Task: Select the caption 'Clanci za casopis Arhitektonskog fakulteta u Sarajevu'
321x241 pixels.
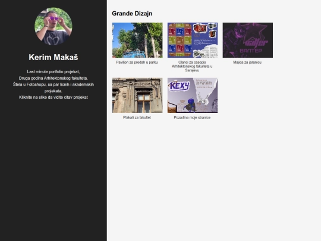Action: [192, 66]
